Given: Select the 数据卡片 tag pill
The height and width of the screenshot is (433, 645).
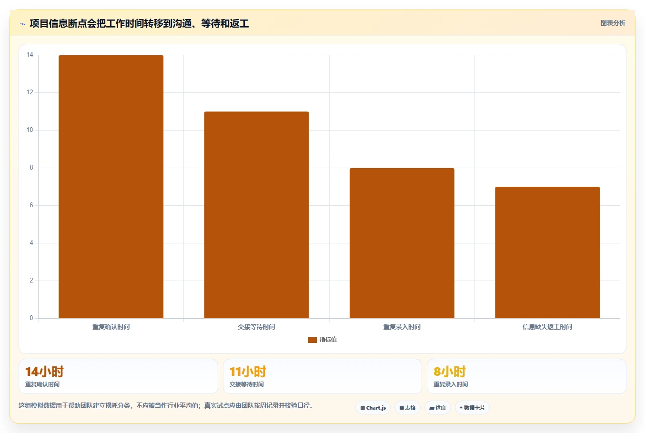Looking at the screenshot, I should tap(472, 408).
